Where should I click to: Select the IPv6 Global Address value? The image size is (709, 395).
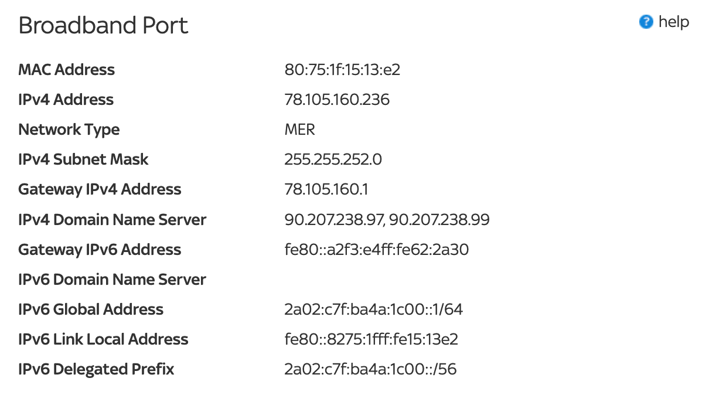(373, 309)
